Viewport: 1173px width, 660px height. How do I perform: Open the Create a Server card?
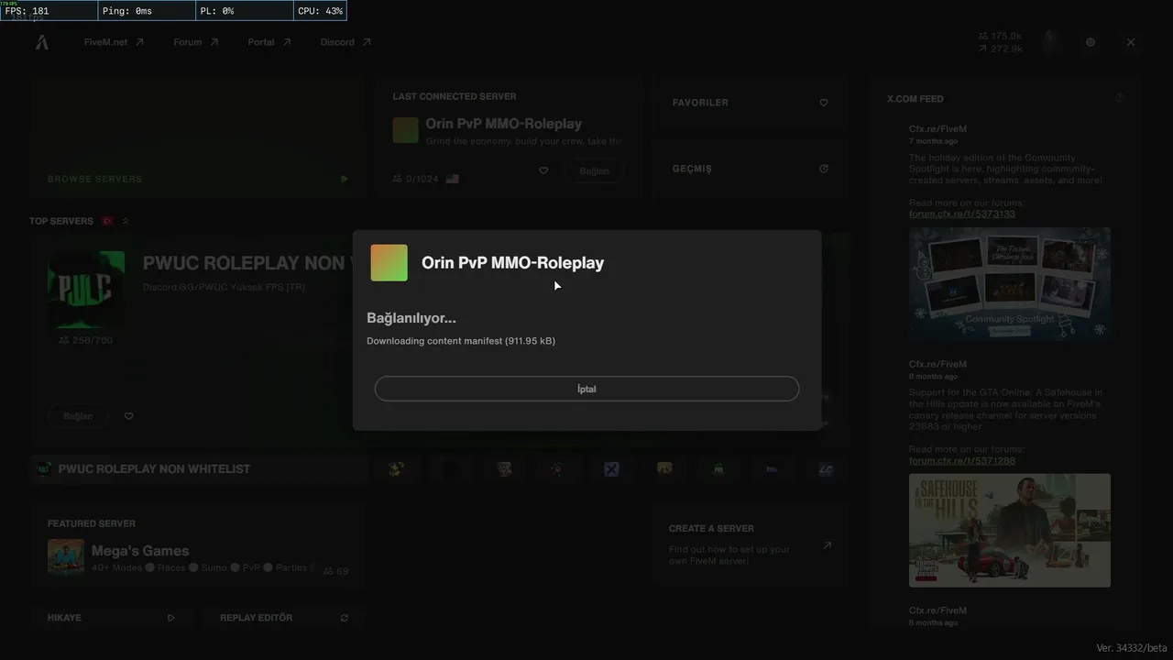click(750, 544)
